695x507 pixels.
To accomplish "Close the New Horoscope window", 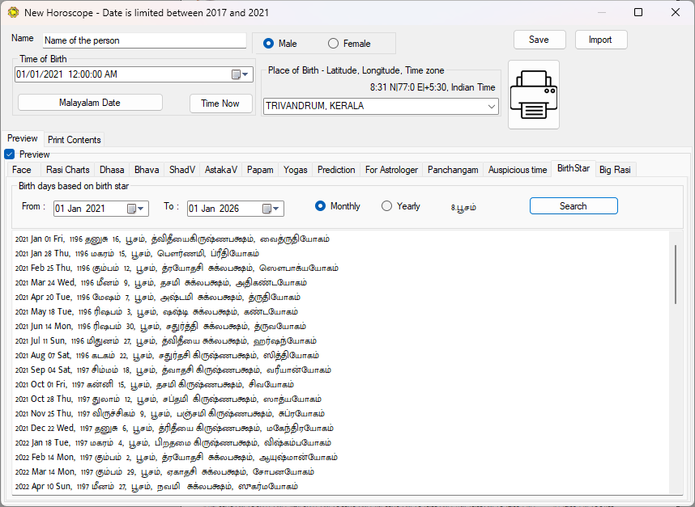I will [676, 12].
